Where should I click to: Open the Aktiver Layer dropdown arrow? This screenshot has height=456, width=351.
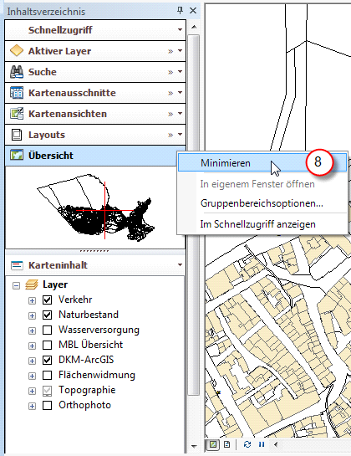(181, 50)
